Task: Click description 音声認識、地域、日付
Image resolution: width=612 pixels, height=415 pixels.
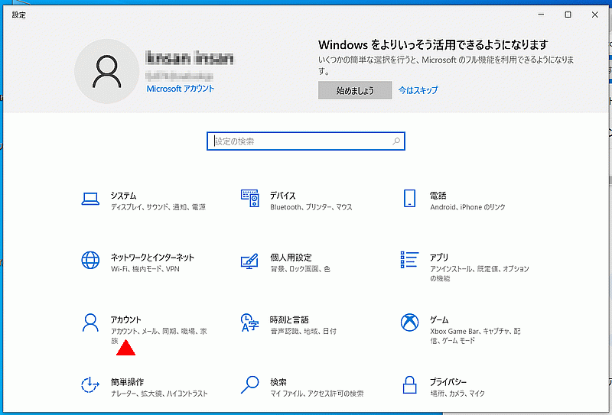Action: click(x=303, y=331)
